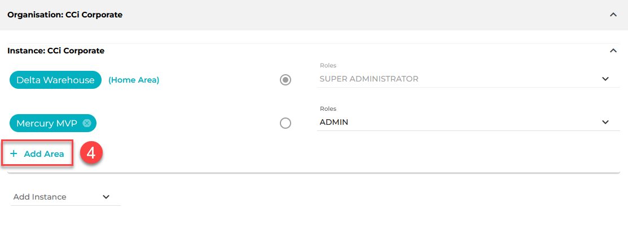Viewport: 628px width, 226px height.
Task: Click the Home Area label link
Action: pyautogui.click(x=134, y=80)
